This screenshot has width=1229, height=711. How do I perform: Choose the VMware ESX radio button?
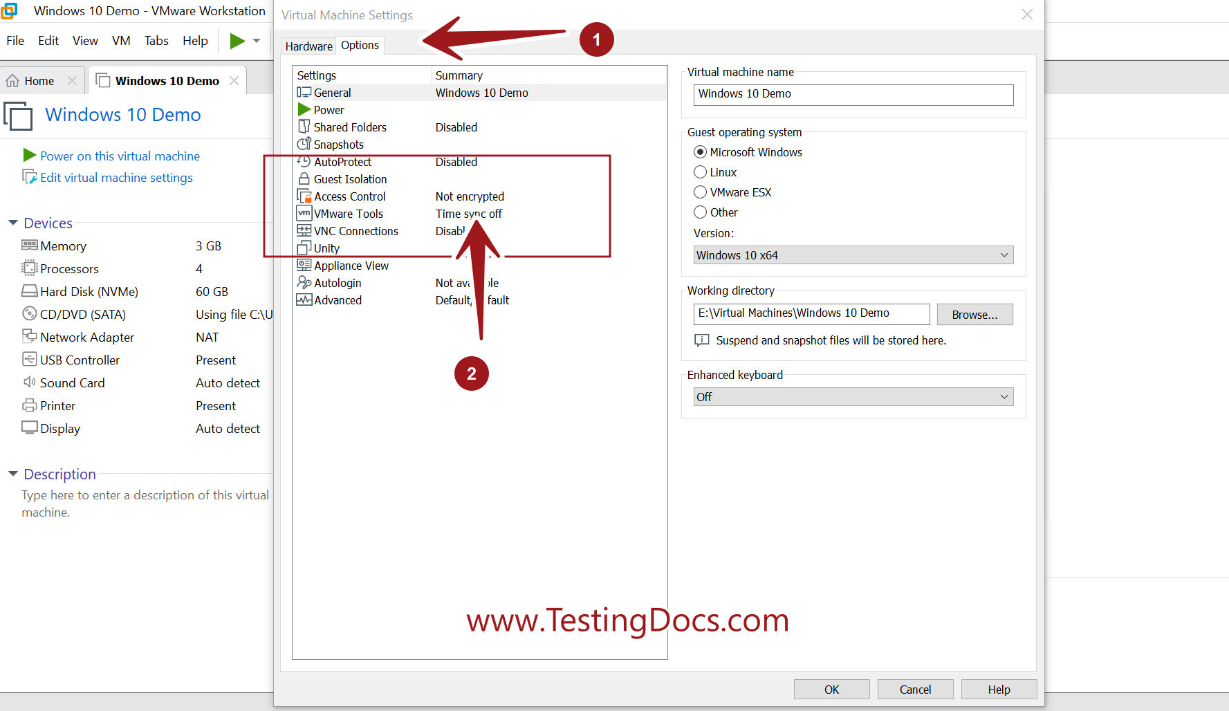pyautogui.click(x=700, y=192)
